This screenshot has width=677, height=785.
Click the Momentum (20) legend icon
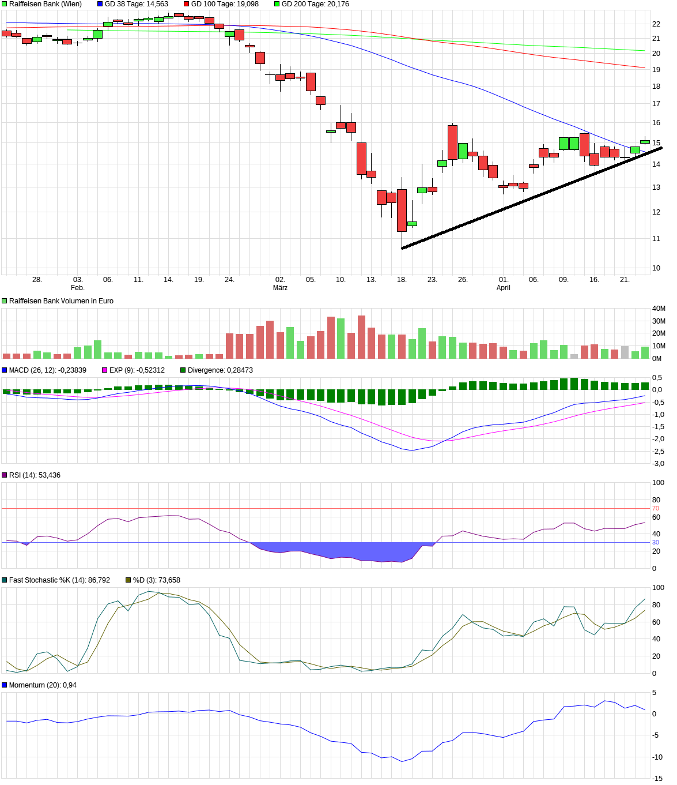point(5,685)
